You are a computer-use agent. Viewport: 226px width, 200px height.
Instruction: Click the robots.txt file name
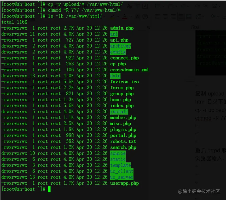click(123, 141)
